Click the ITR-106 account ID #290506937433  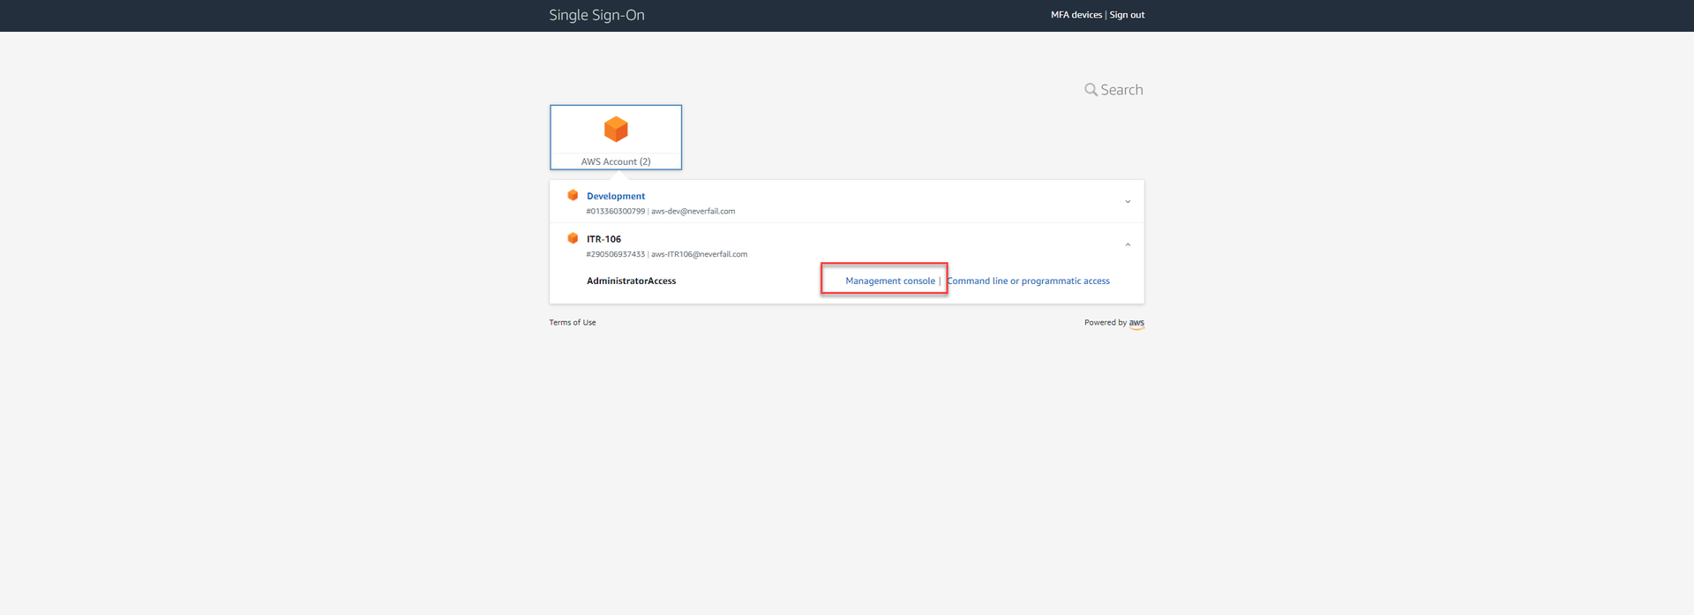616,254
